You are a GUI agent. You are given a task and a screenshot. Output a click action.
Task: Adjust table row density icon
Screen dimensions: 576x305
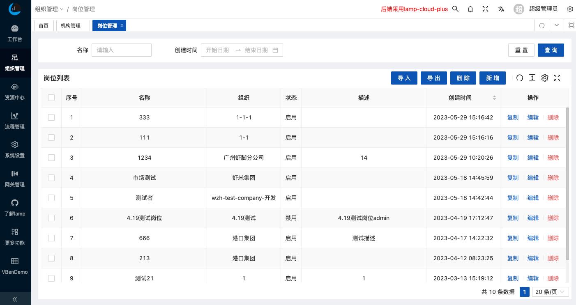(x=532, y=78)
